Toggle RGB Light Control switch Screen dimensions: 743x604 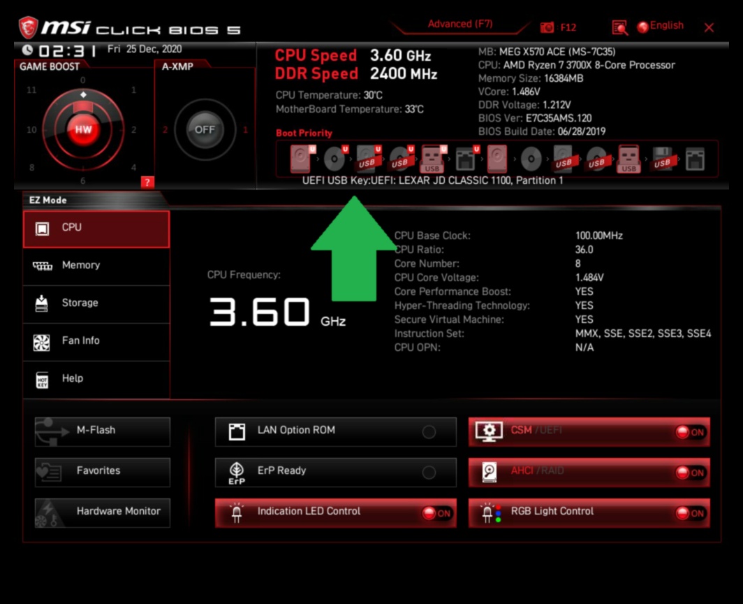(690, 513)
